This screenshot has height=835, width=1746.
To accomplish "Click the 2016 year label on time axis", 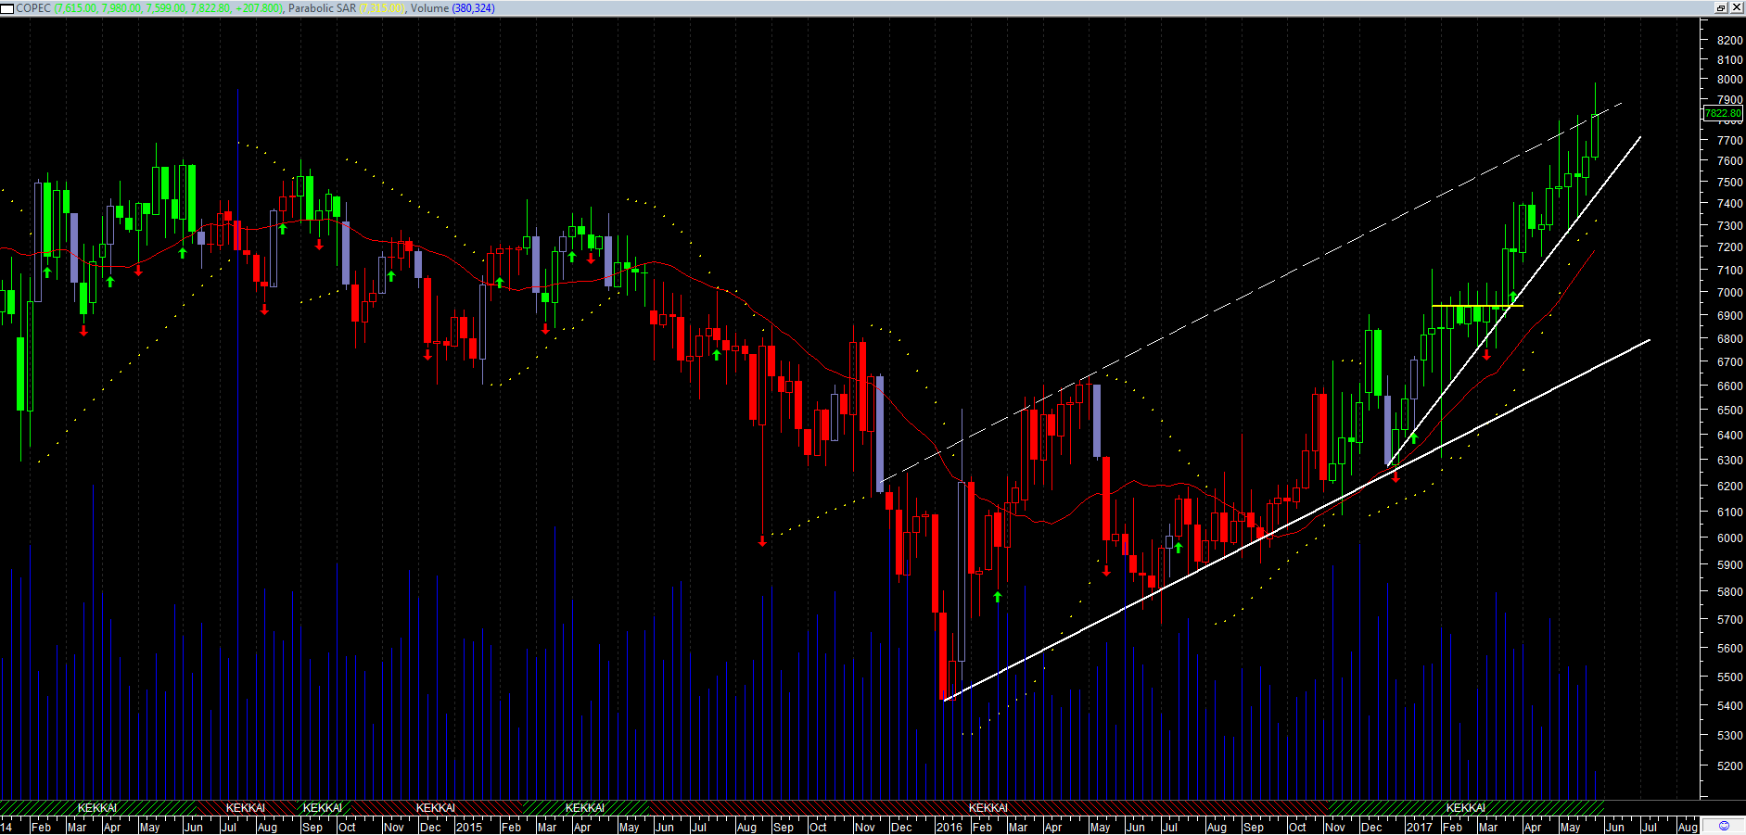I will point(949,827).
